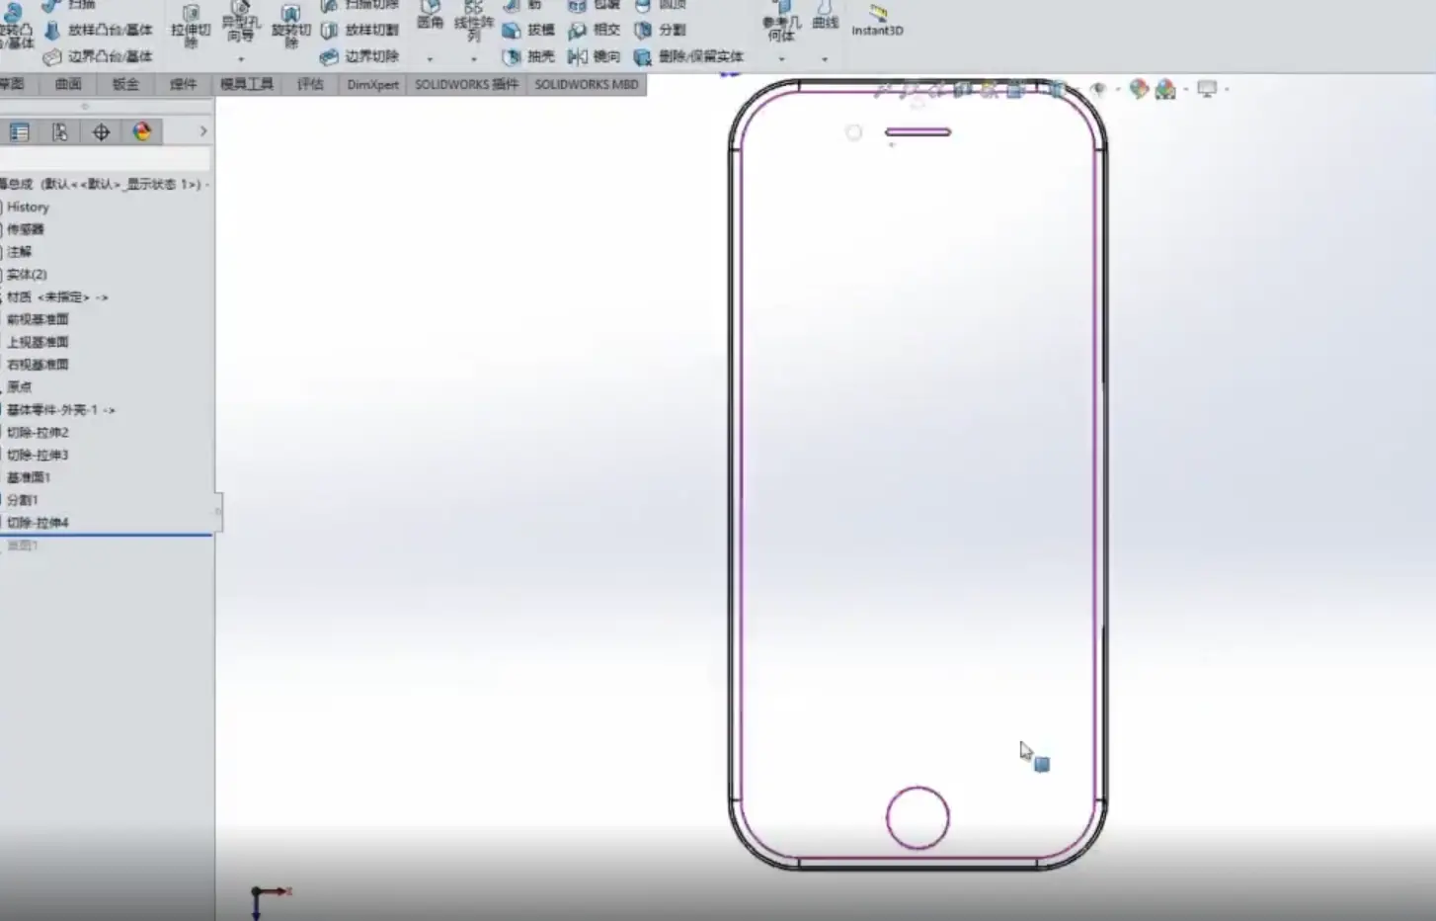The height and width of the screenshot is (921, 1436).
Task: Click the home button circle on phone model
Action: point(917,818)
